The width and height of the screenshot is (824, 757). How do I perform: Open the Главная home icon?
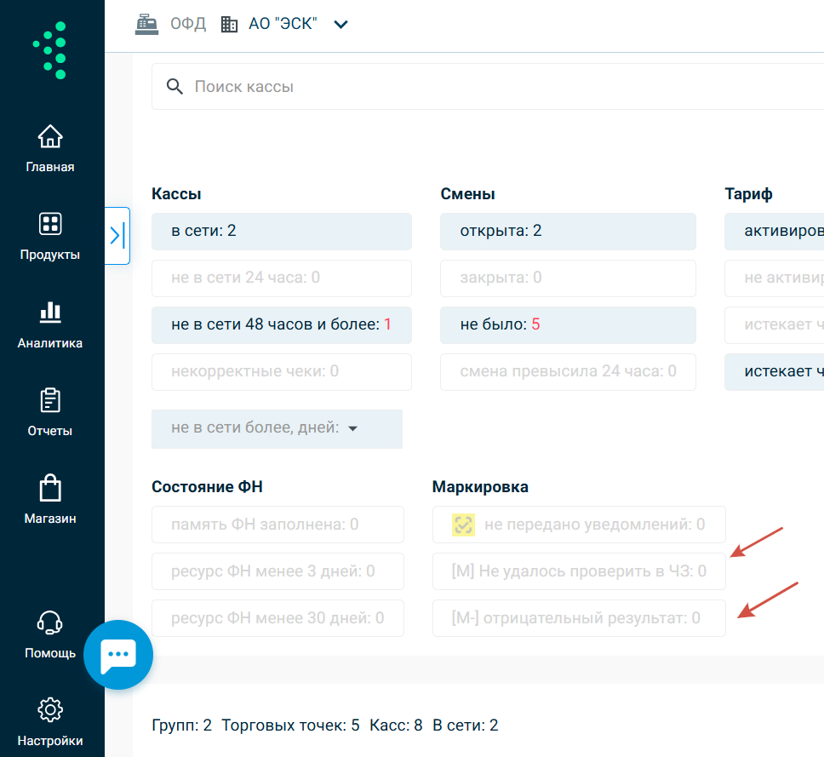50,137
